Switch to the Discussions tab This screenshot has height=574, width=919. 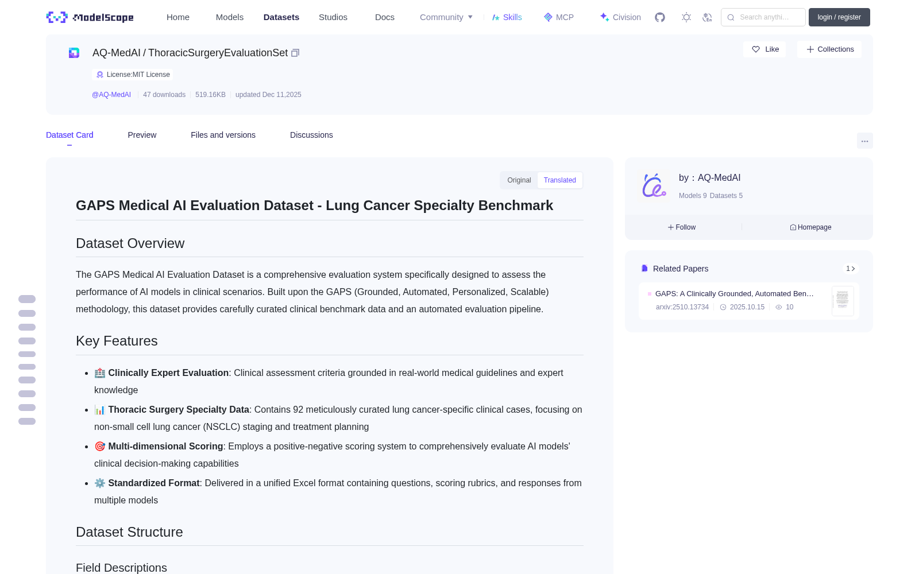(x=311, y=135)
